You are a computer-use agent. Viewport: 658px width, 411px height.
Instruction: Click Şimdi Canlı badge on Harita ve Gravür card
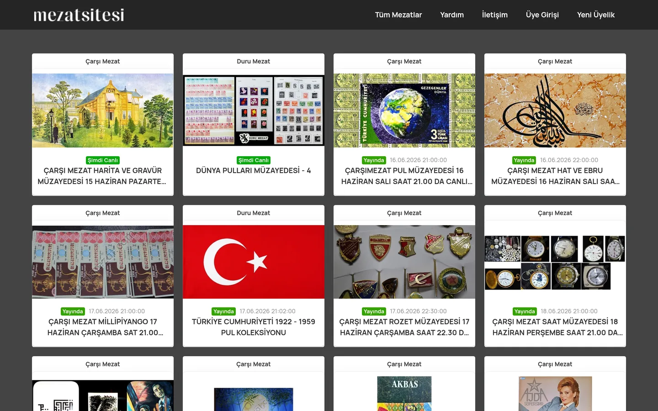[103, 160]
